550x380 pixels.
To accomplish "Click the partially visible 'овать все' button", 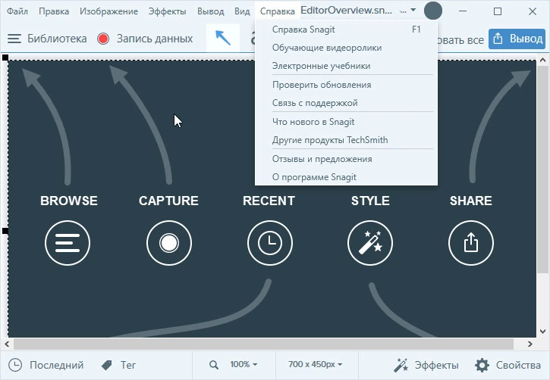I will (460, 40).
